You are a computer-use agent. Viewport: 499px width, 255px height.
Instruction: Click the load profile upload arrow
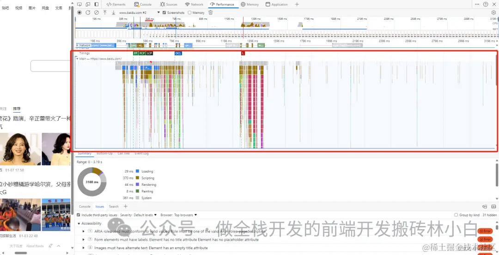pos(105,13)
